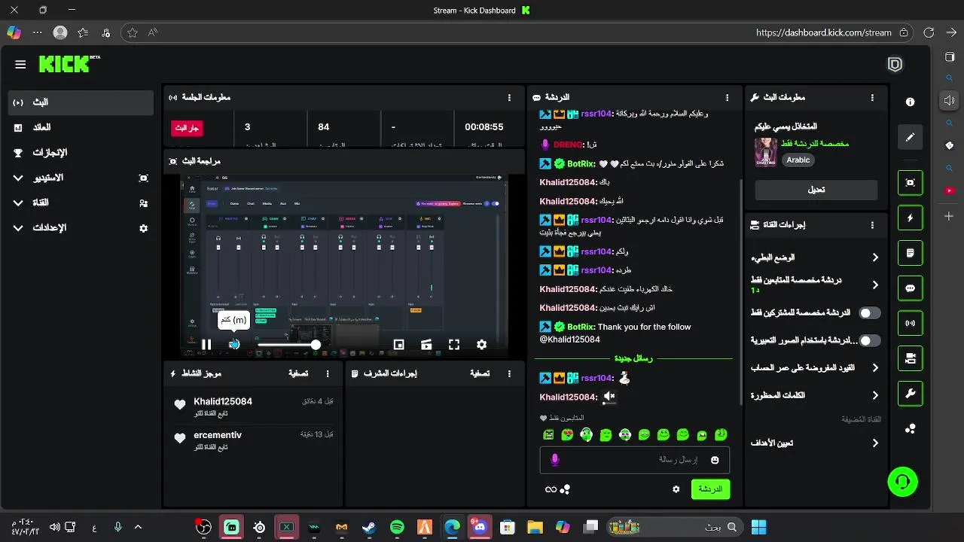This screenshot has width=964, height=542.
Task: Send message with green الدردشة button
Action: coord(710,489)
